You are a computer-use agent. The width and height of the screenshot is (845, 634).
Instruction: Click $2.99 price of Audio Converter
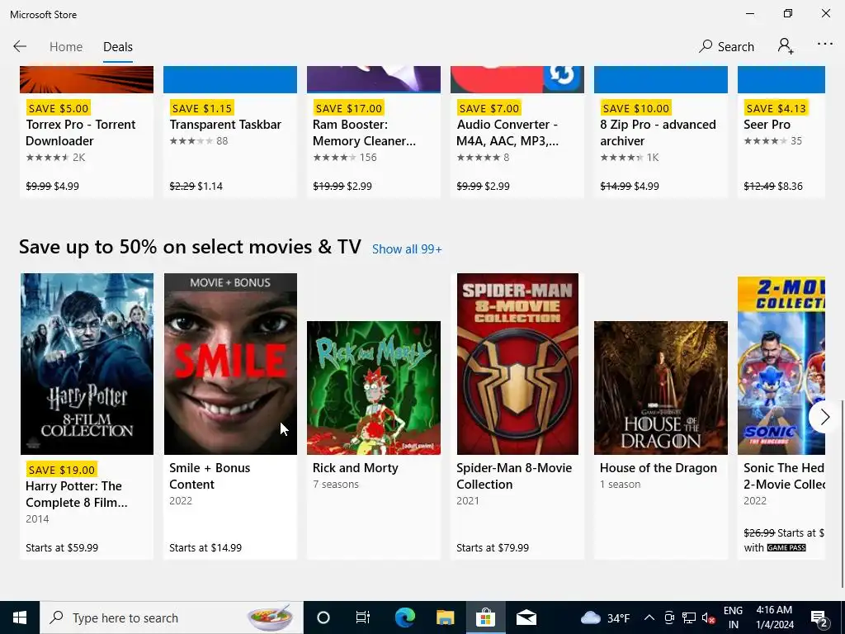497,186
